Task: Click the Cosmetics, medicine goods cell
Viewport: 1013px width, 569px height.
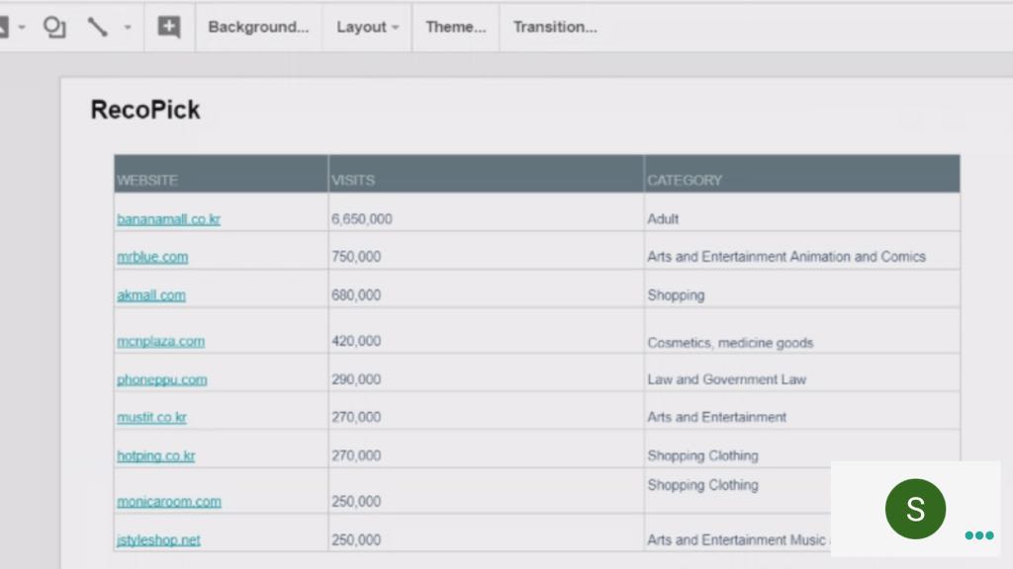Action: pyautogui.click(x=730, y=343)
